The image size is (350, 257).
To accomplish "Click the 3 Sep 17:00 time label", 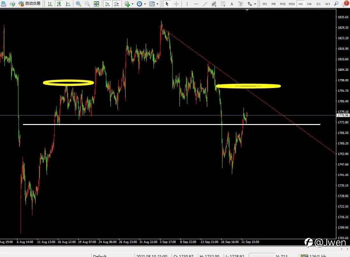I will (168, 242).
